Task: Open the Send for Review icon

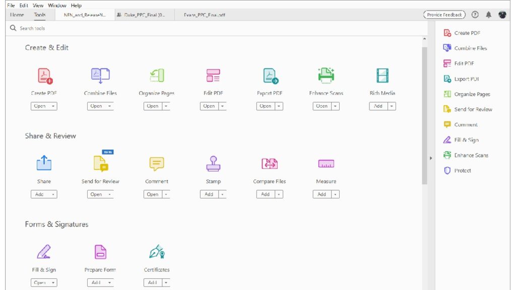Action: click(x=101, y=164)
